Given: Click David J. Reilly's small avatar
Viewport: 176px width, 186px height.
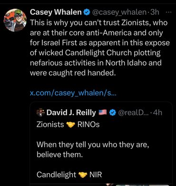Looking at the screenshot, I should point(40,113).
